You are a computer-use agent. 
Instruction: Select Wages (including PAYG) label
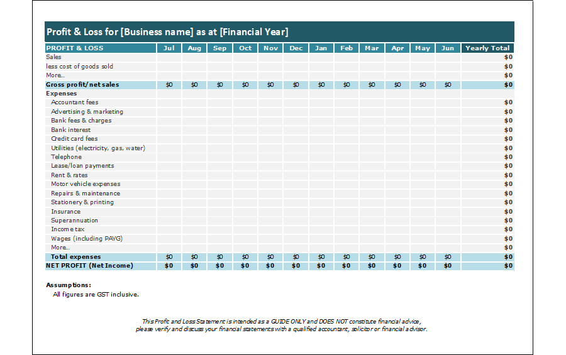point(87,239)
